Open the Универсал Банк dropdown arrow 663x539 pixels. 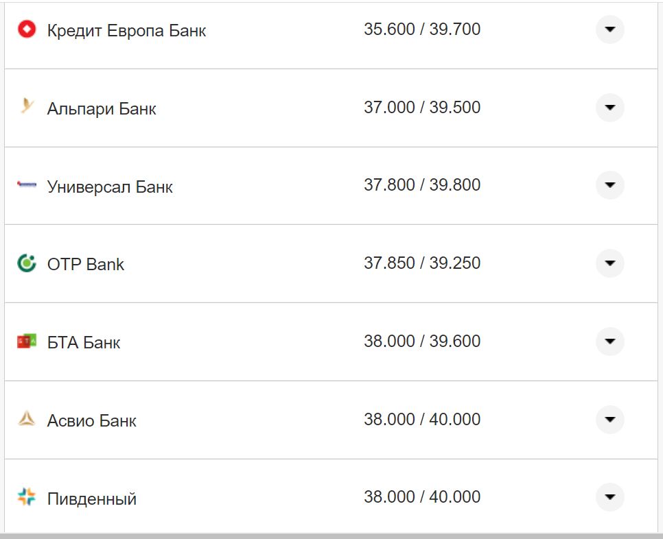[609, 186]
